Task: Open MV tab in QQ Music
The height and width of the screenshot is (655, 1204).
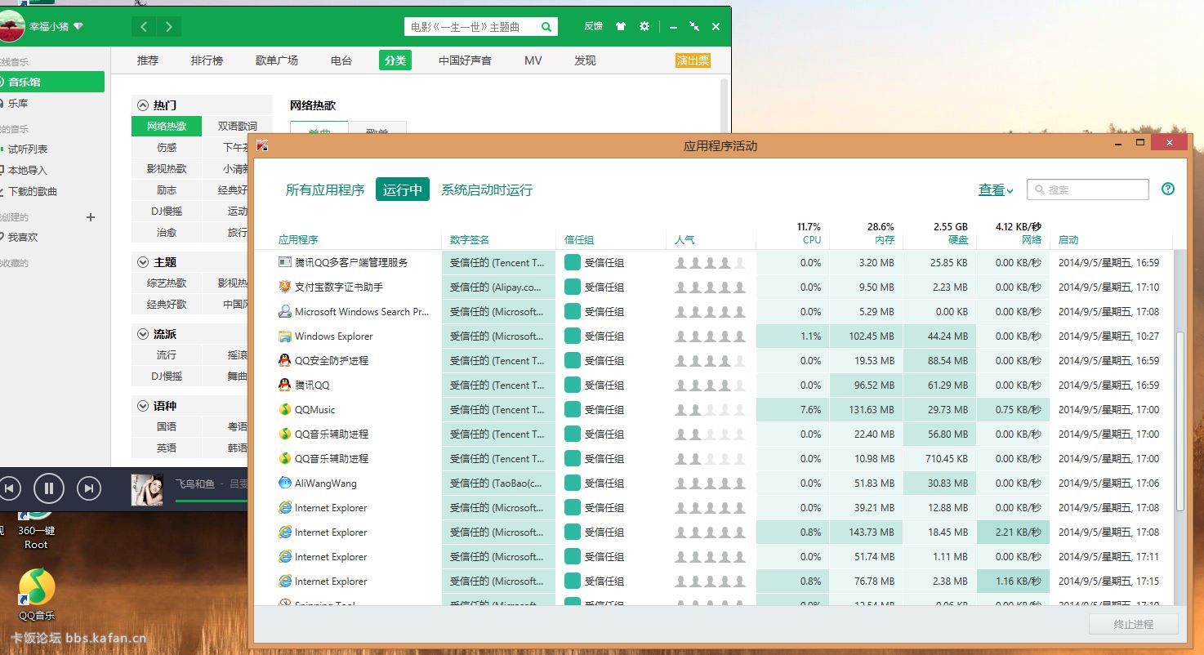Action: pyautogui.click(x=533, y=60)
